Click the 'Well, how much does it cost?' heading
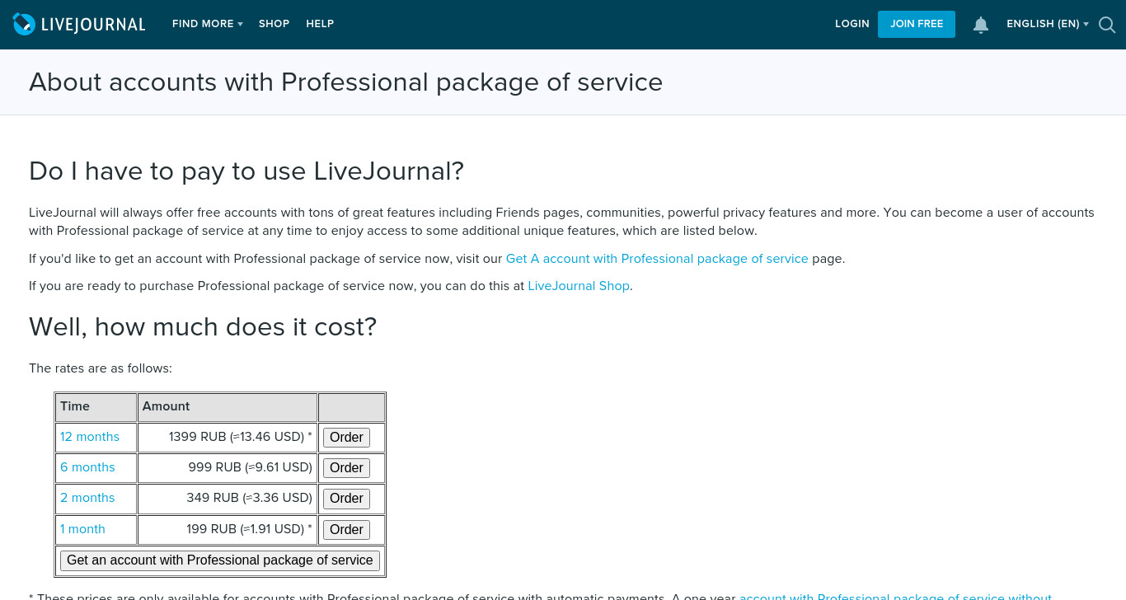 (203, 327)
